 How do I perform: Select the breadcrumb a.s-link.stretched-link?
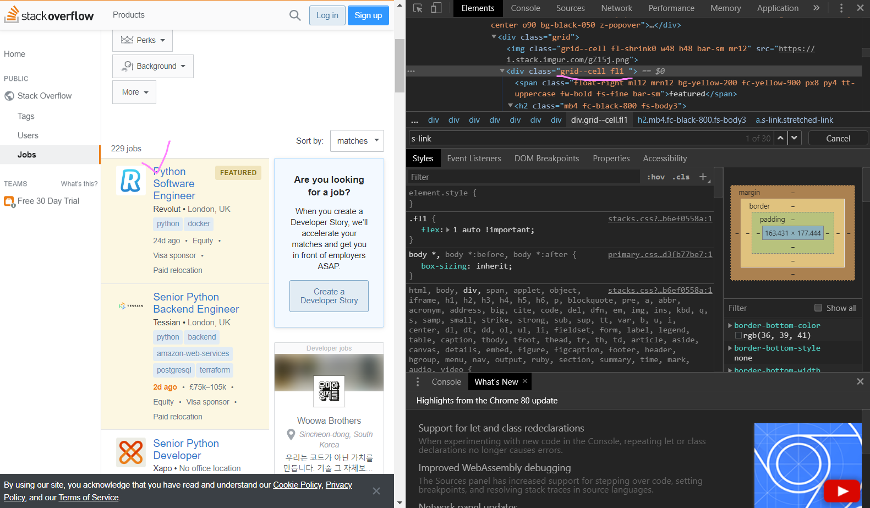[x=794, y=120]
